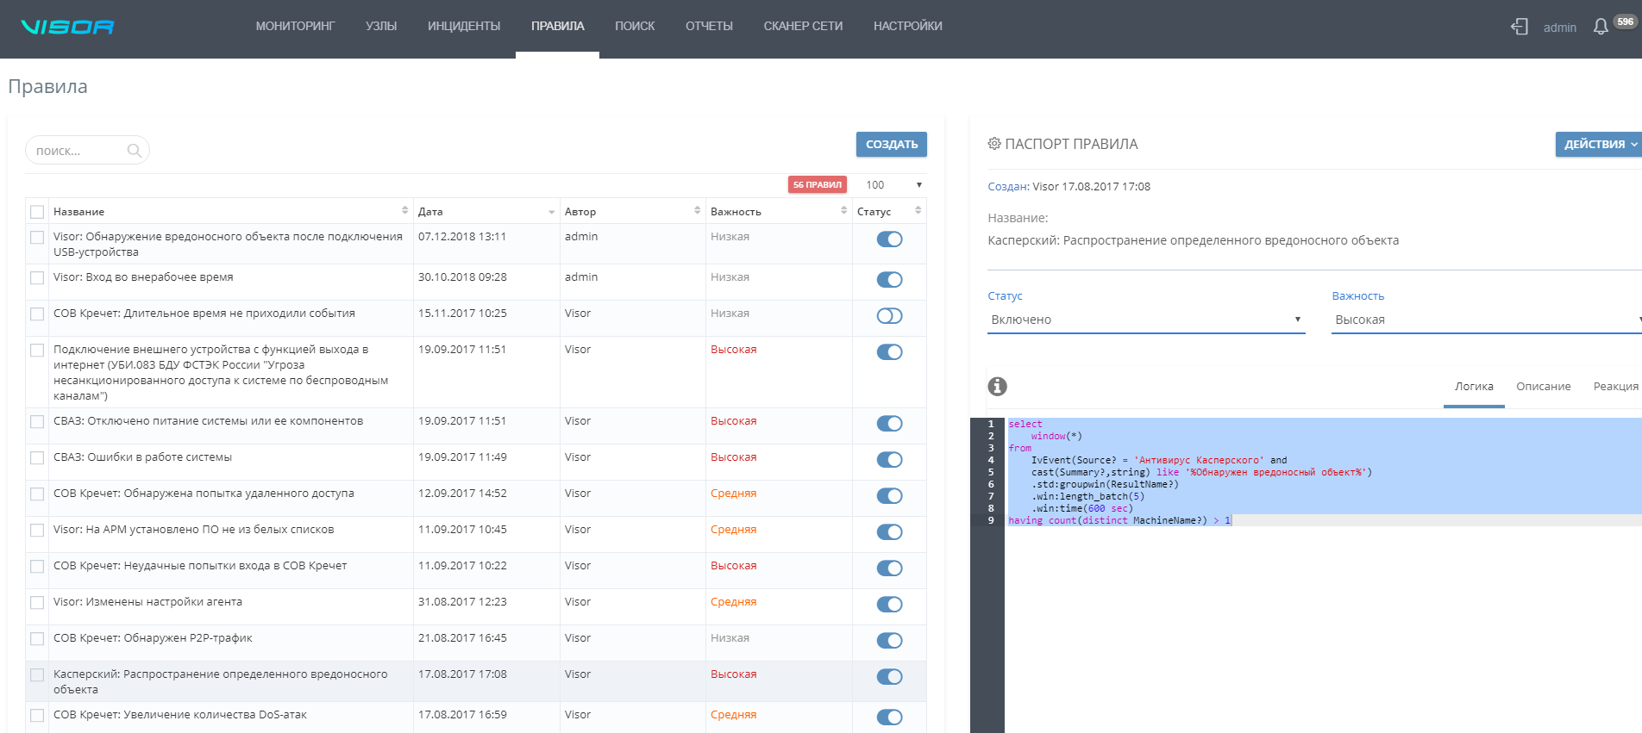This screenshot has height=733, width=1642.
Task: Click the VISOR logo
Action: tap(67, 27)
